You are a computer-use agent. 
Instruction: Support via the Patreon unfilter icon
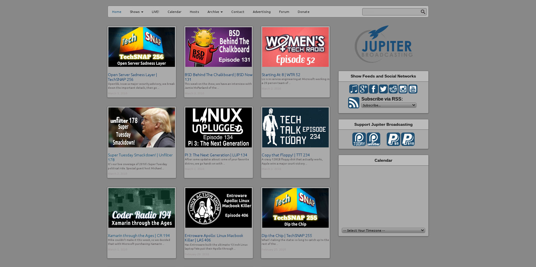(x=373, y=139)
